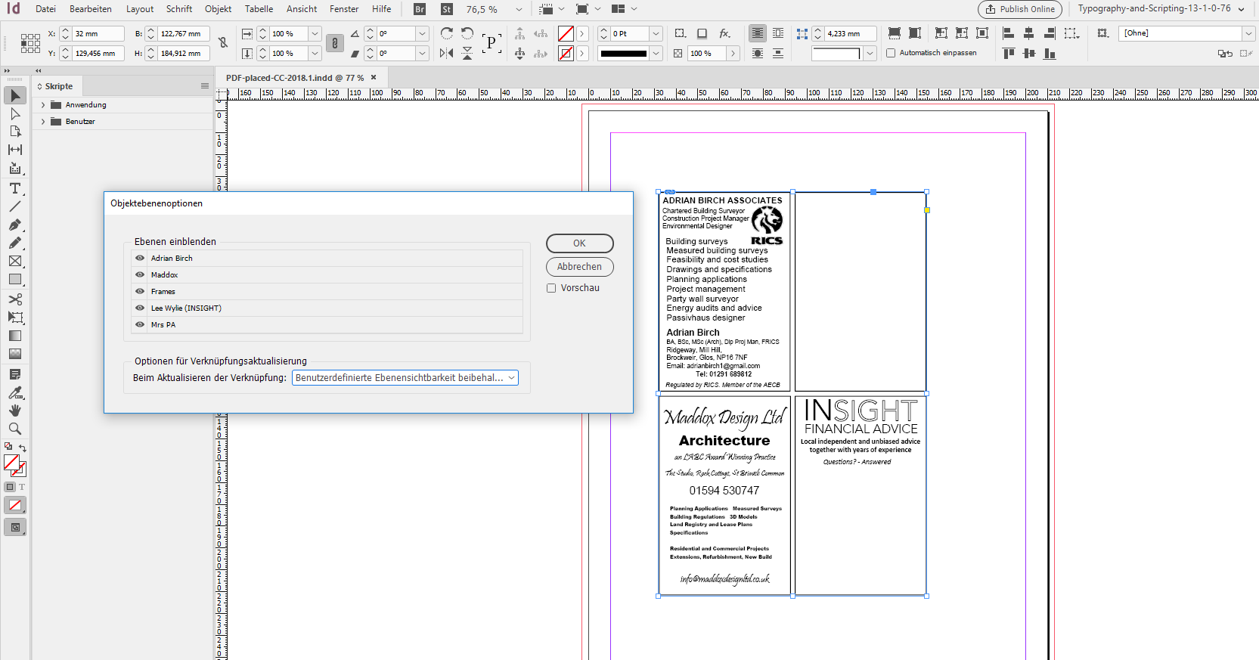Screen dimensions: 1259x660
Task: Select the Direct Selection tool
Action: tap(15, 113)
